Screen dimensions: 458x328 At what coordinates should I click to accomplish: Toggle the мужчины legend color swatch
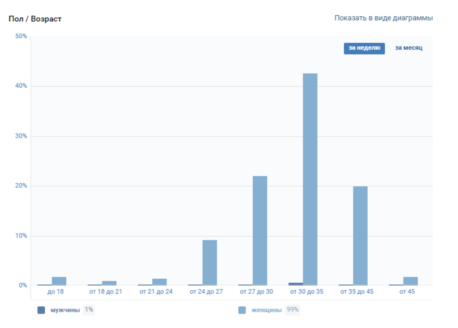pyautogui.click(x=41, y=310)
